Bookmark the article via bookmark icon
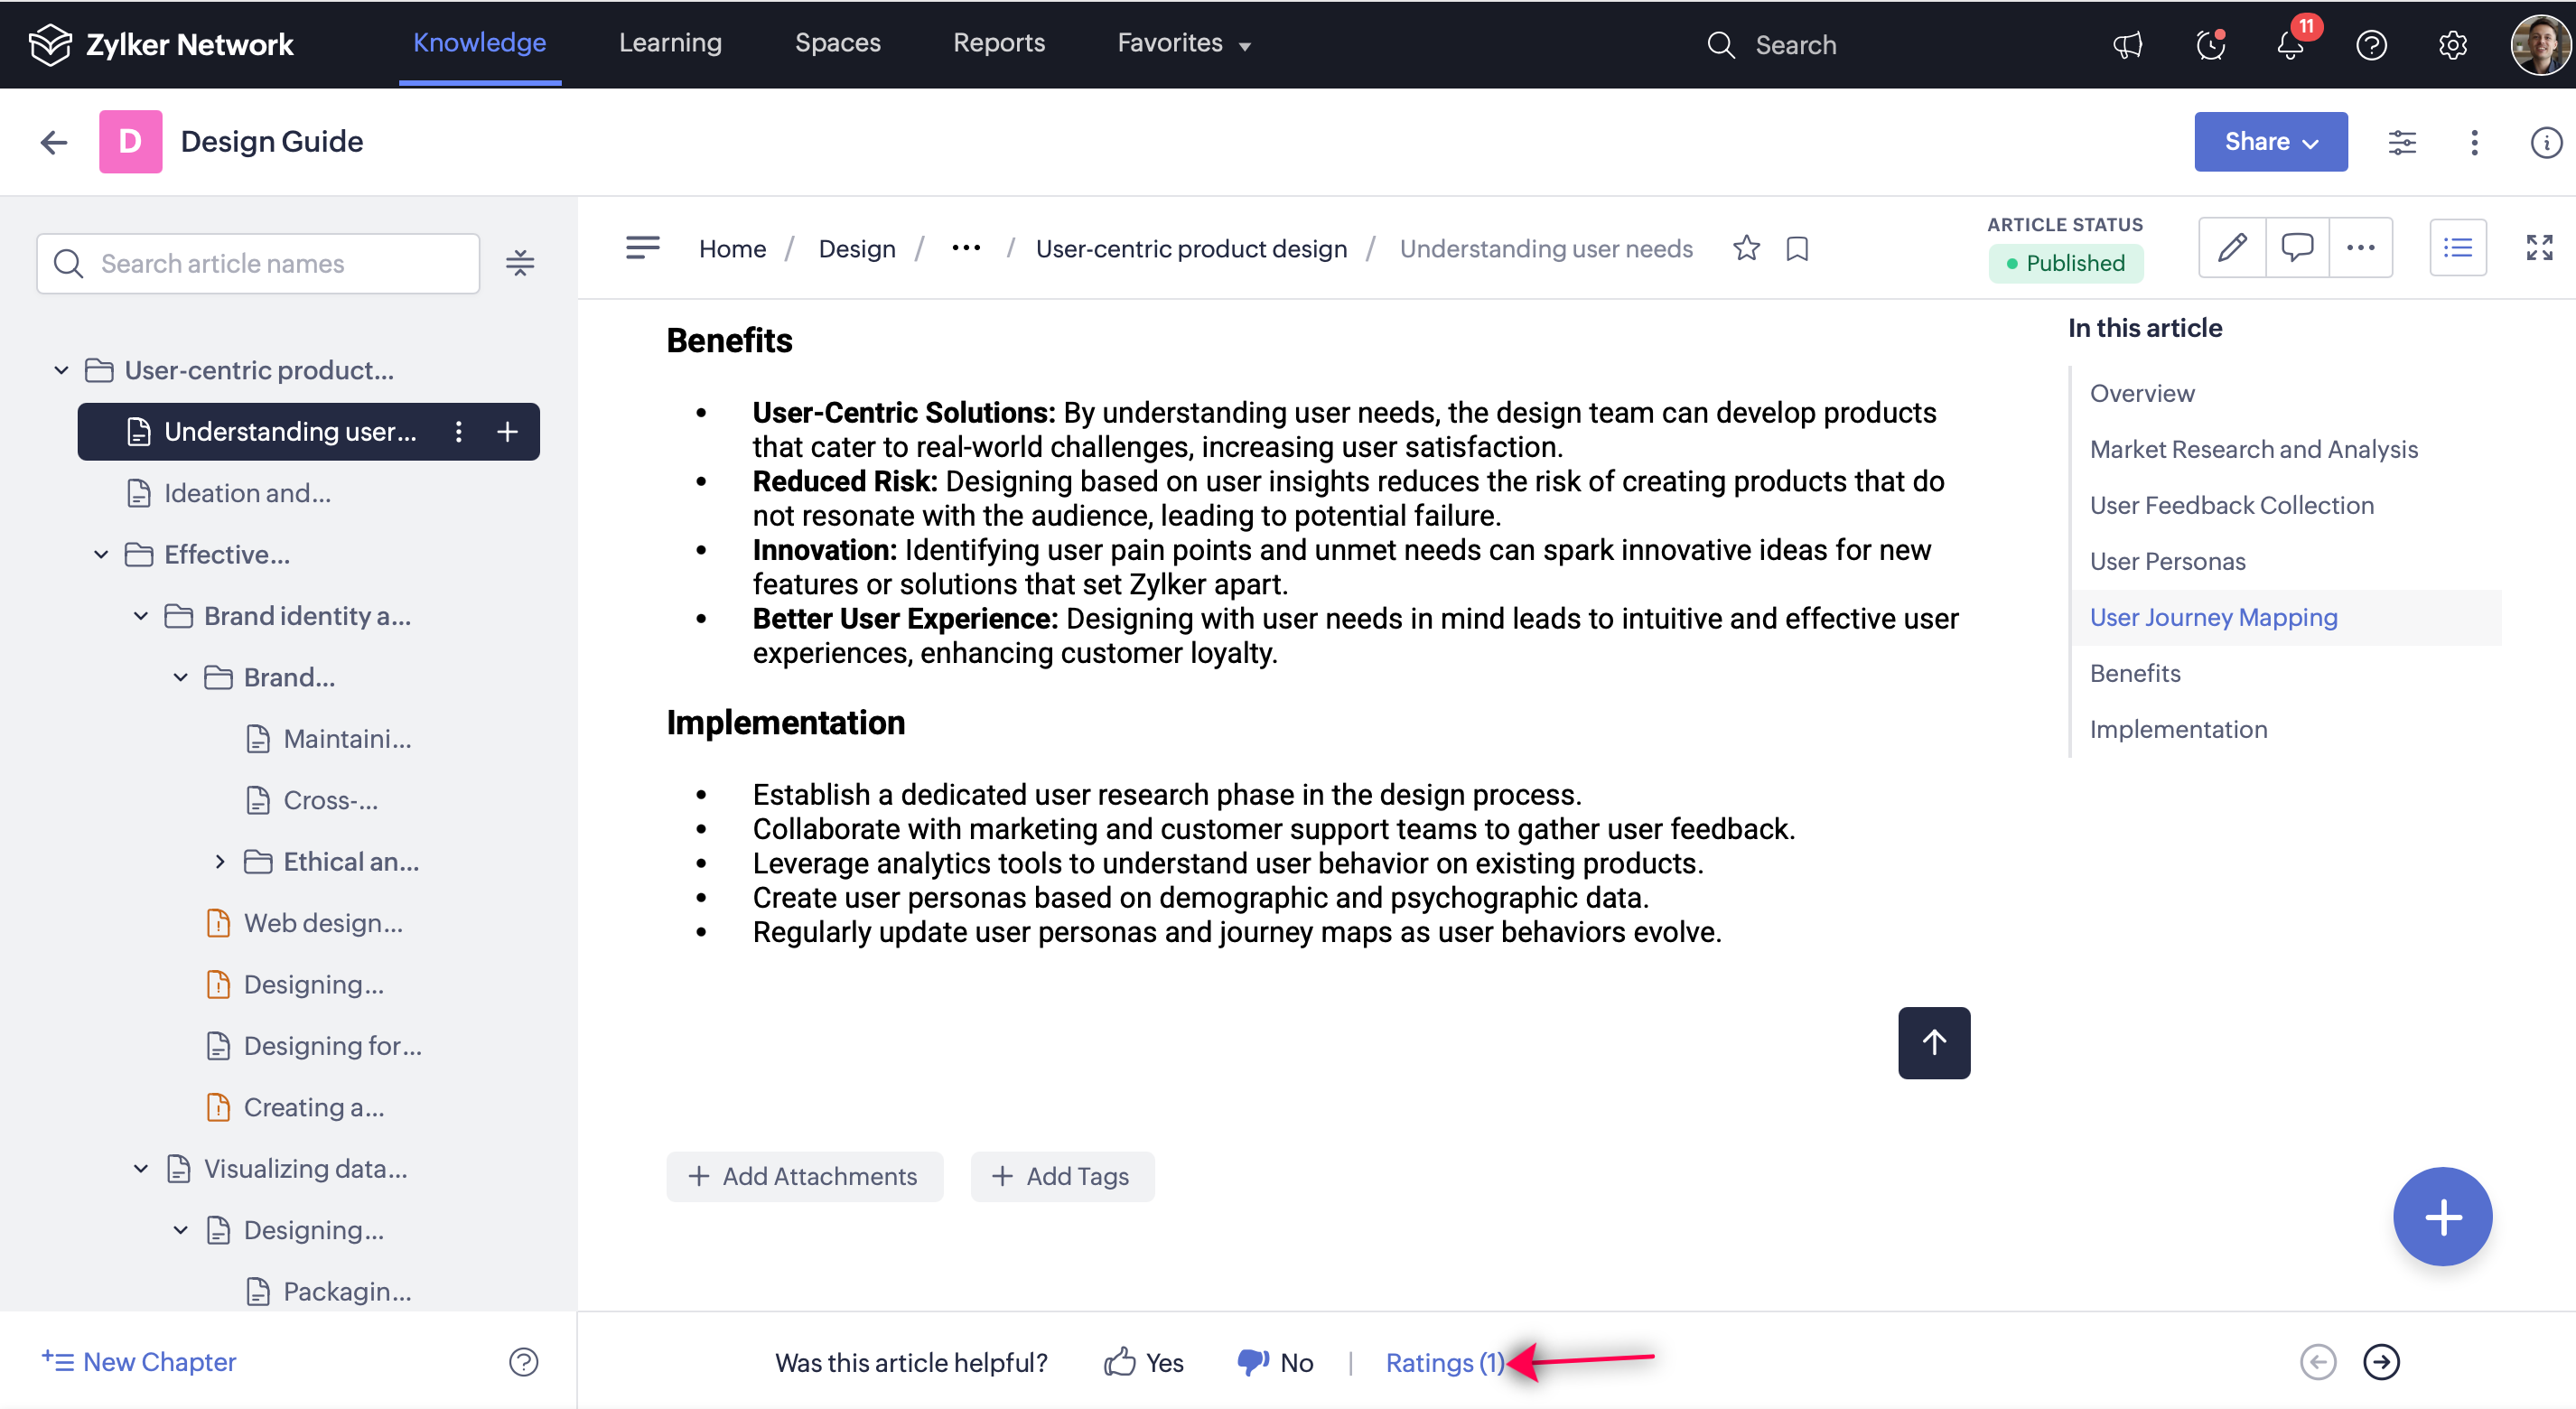Viewport: 2576px width, 1409px height. pos(1797,248)
